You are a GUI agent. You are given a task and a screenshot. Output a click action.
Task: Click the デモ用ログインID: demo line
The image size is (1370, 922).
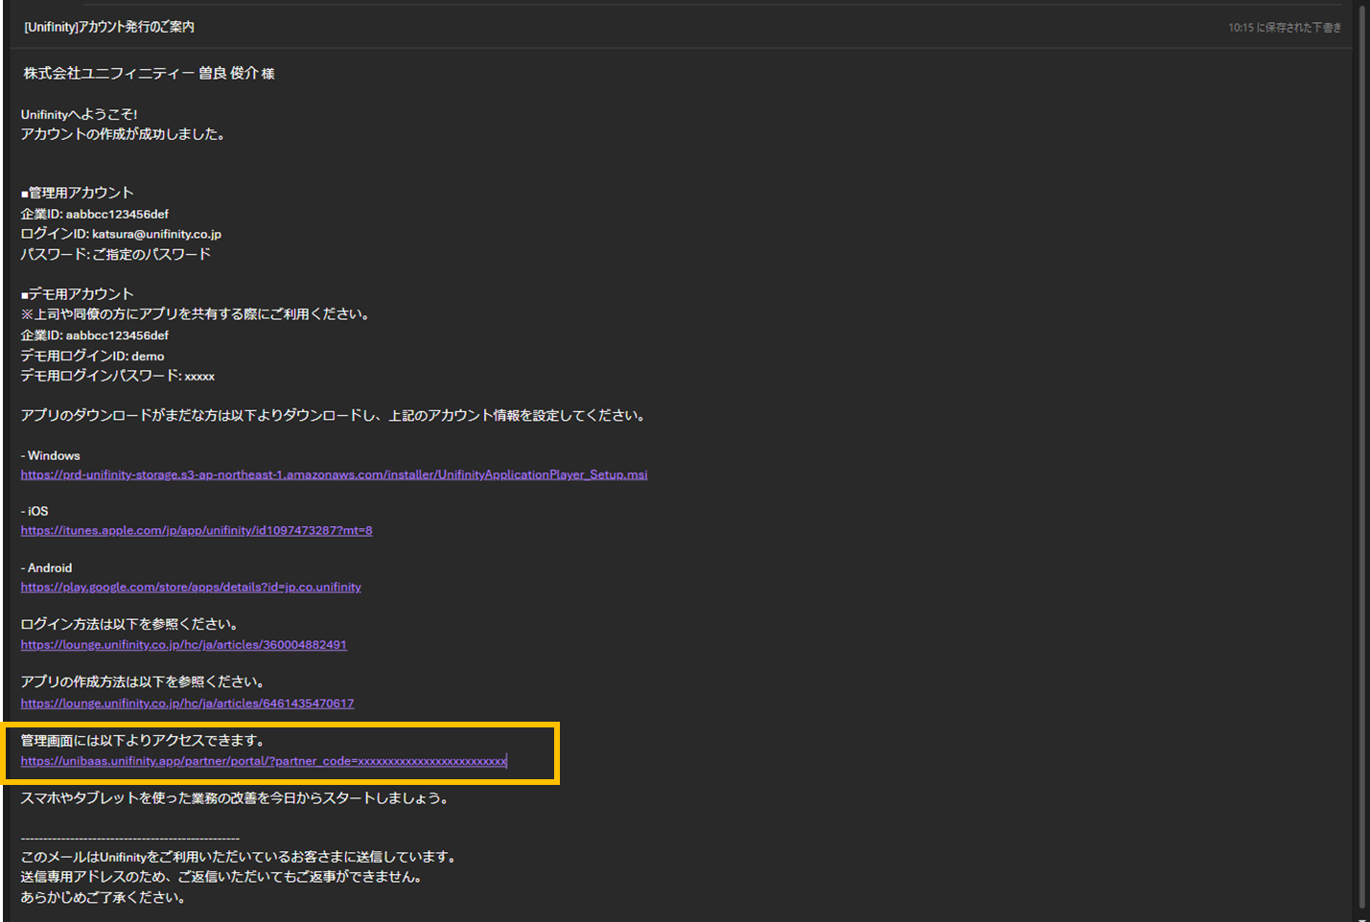click(92, 356)
